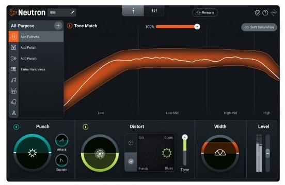Screen dimensions: 285x185
Task: Toggle the Punch module power button
Action: tap(16, 127)
